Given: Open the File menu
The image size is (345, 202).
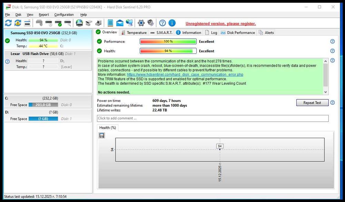Looking at the screenshot, I should tap(8, 15).
